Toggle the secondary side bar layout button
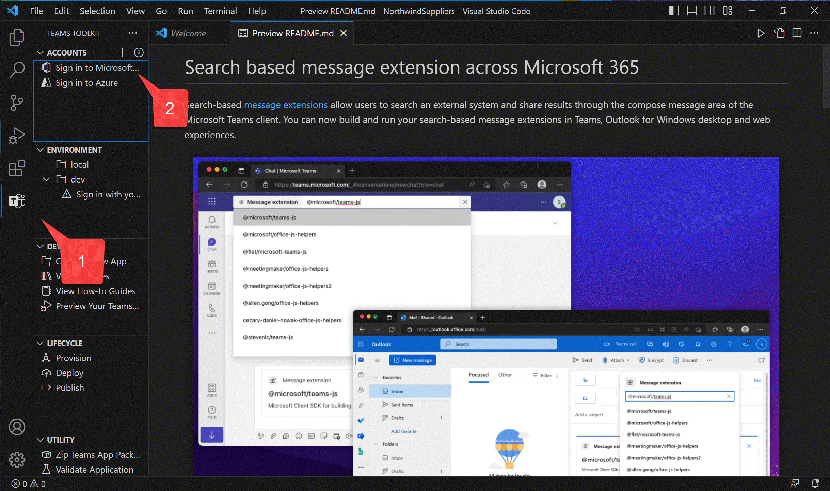 point(709,11)
